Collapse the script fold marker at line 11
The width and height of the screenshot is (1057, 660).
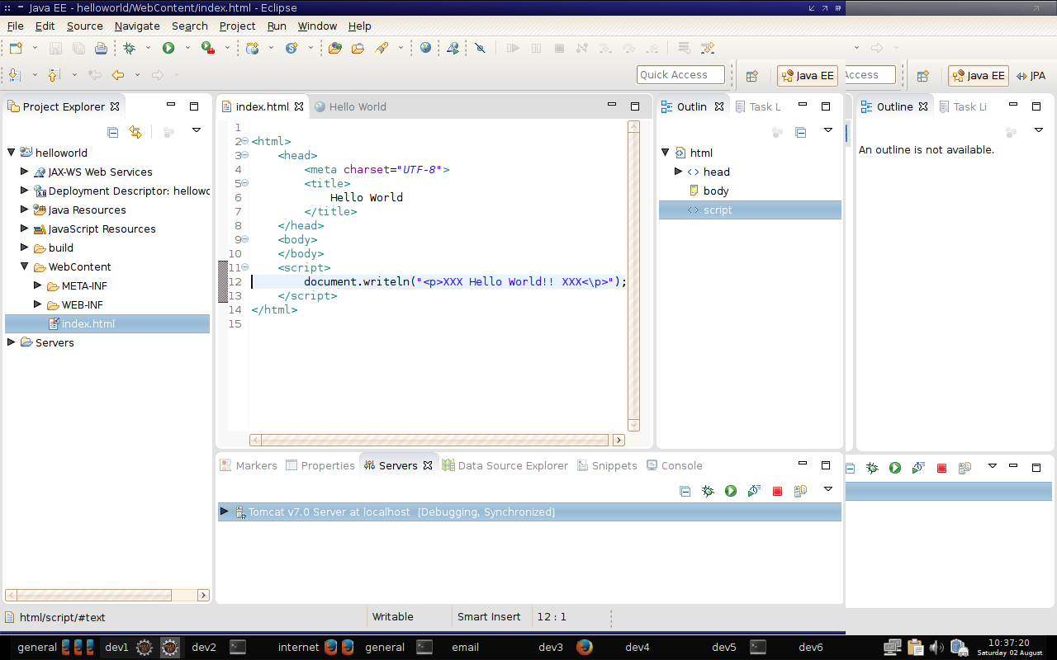point(245,267)
